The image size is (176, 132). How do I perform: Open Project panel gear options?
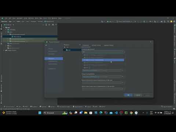[53, 25]
